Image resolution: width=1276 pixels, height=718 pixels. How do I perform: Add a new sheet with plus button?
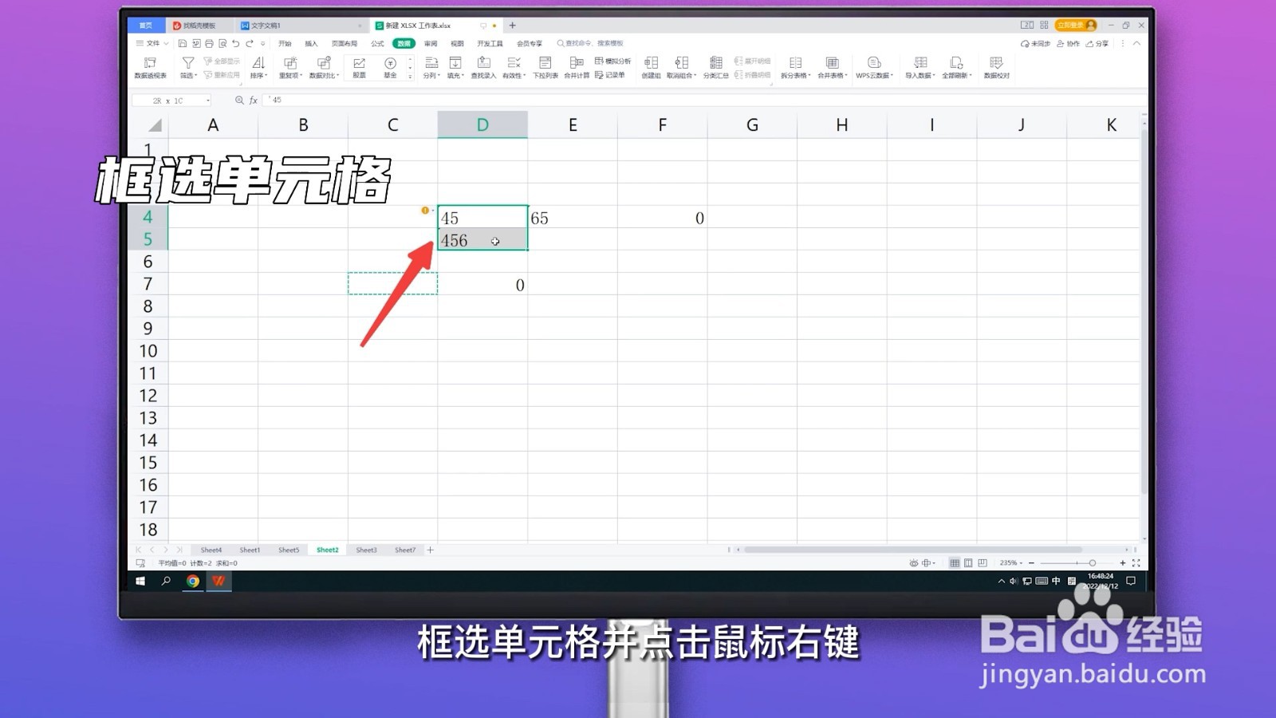pos(431,550)
